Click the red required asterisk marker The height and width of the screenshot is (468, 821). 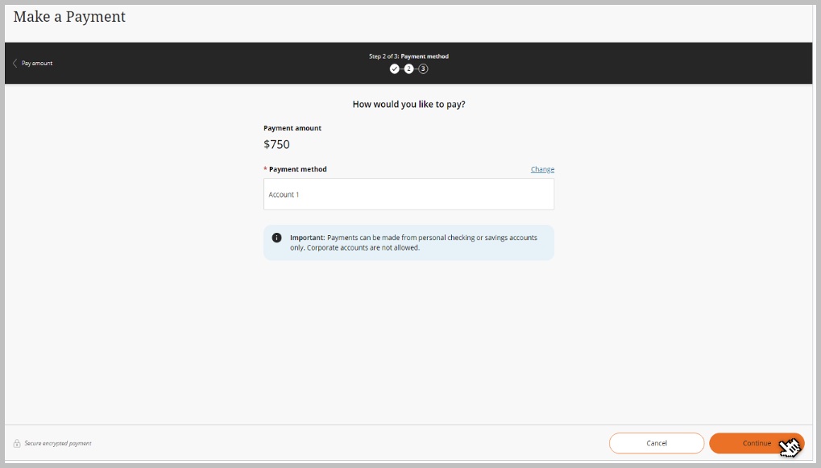265,169
